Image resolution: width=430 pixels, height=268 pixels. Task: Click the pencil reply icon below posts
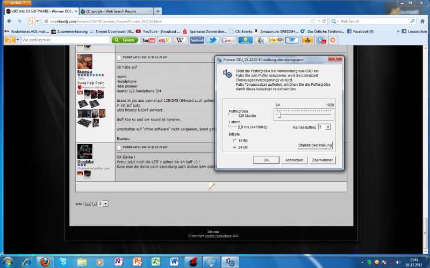click(x=212, y=186)
